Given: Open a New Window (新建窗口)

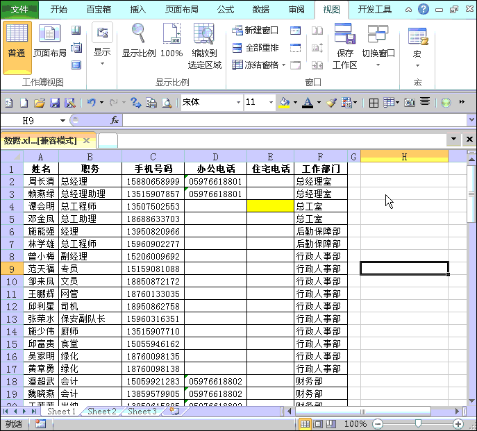Looking at the screenshot, I should pos(255,30).
